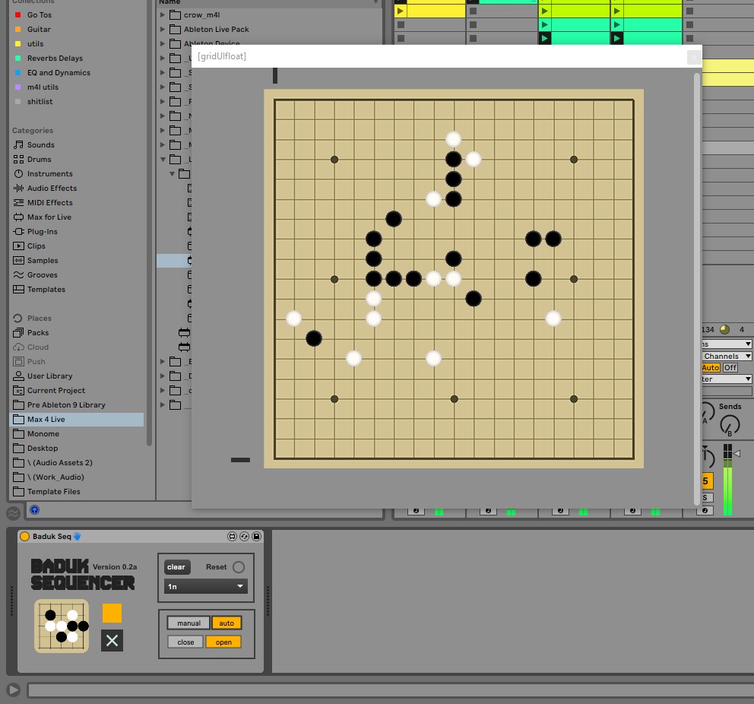Click the Samples category icon
This screenshot has width=754, height=704.
pyautogui.click(x=19, y=261)
